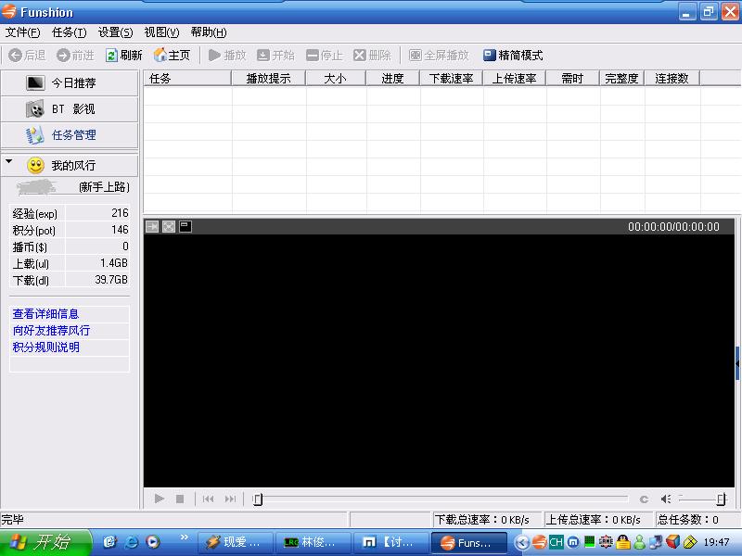Skip to next track in player

230,499
